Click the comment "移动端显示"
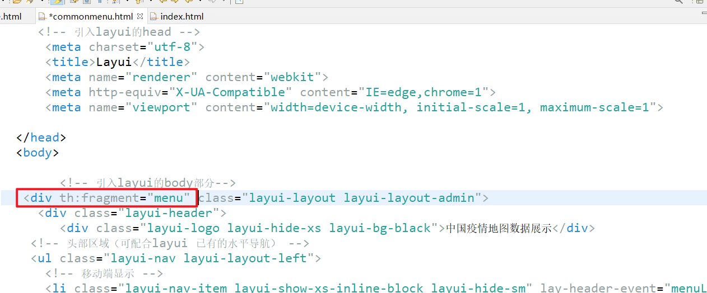This screenshot has height=293, width=707. (103, 273)
